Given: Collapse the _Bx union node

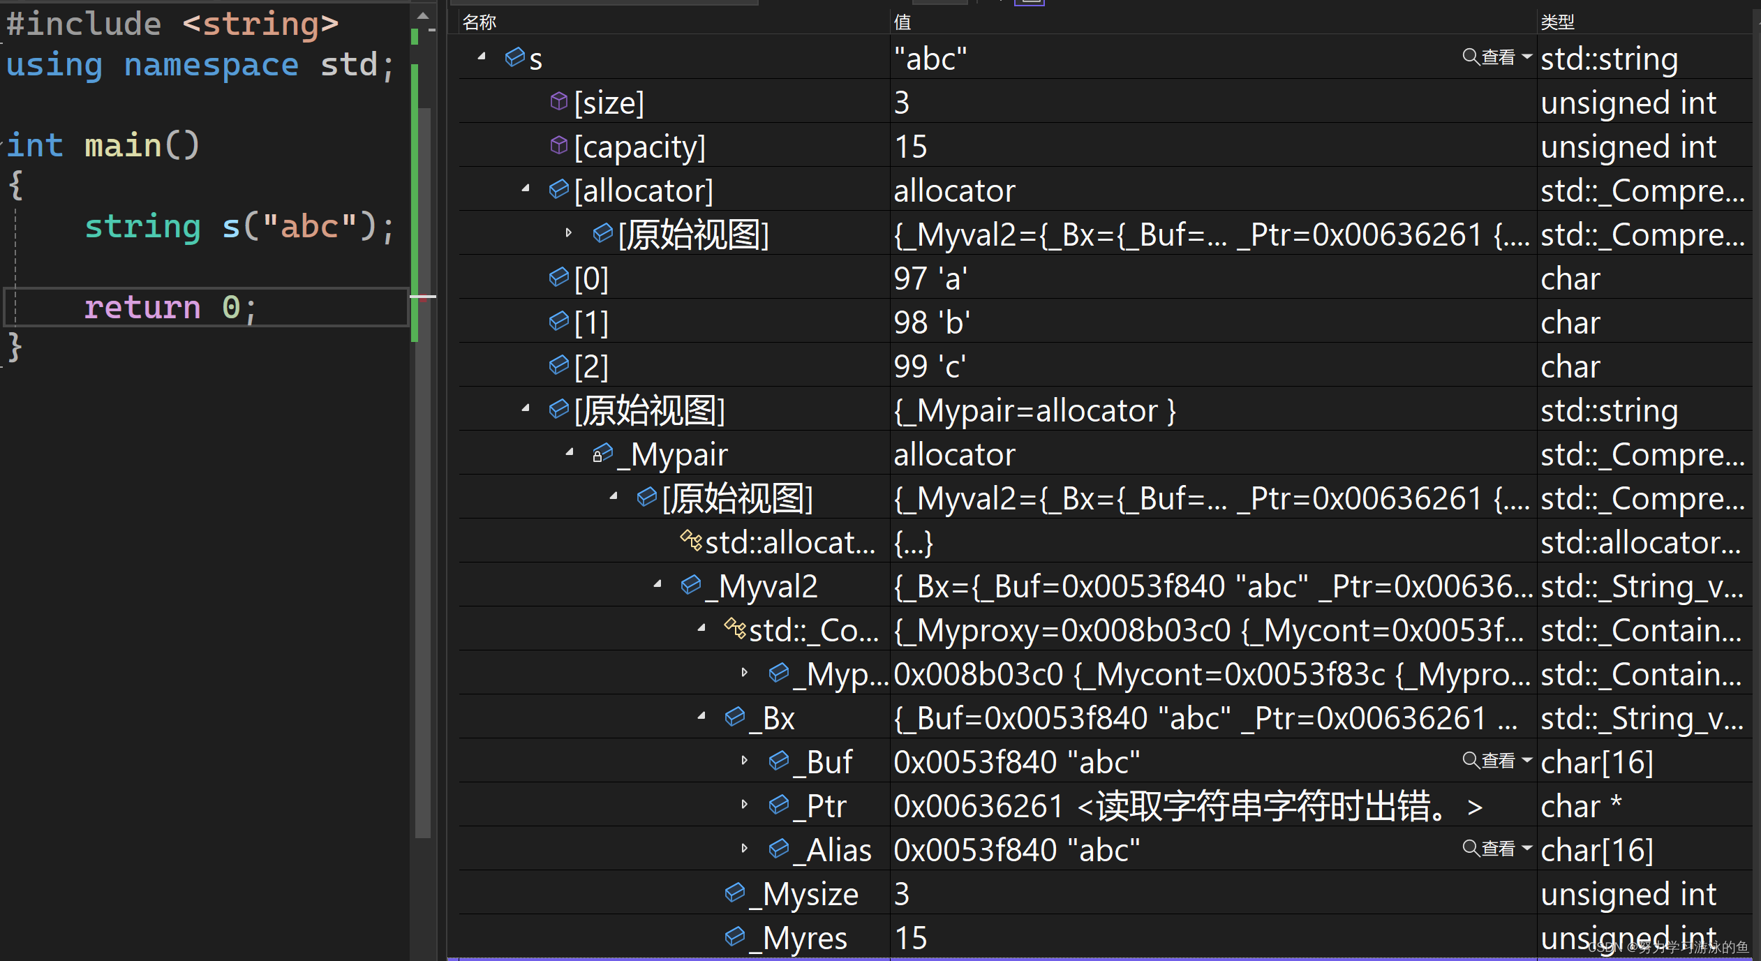Looking at the screenshot, I should 701,716.
